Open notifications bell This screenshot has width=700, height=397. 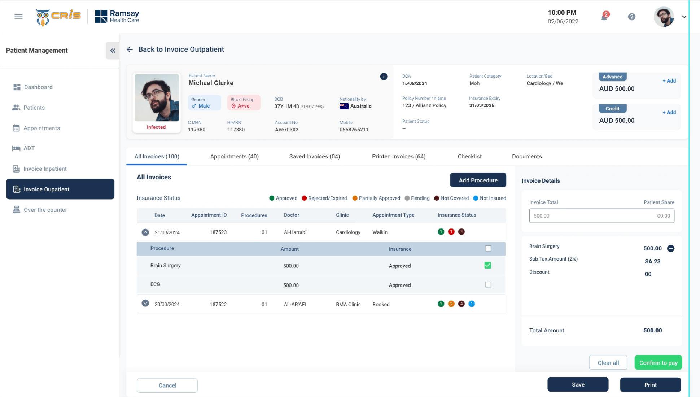click(x=604, y=17)
